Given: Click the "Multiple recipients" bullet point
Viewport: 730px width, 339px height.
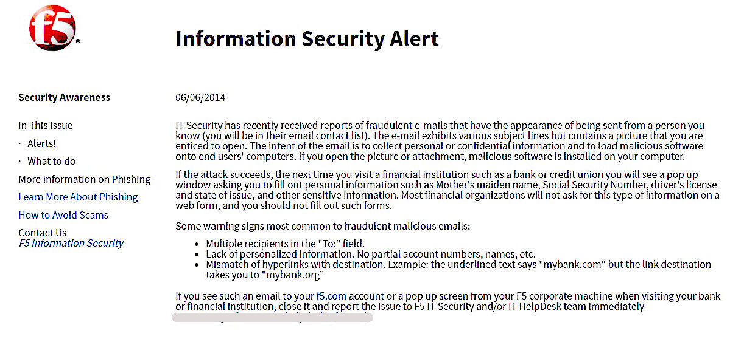Looking at the screenshot, I should point(285,244).
